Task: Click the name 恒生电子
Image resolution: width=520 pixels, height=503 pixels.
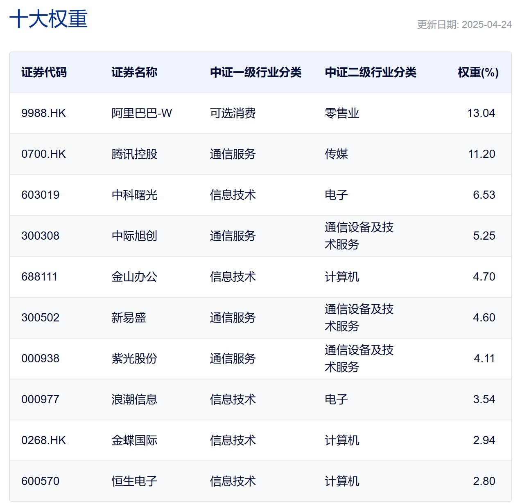Action: (134, 481)
